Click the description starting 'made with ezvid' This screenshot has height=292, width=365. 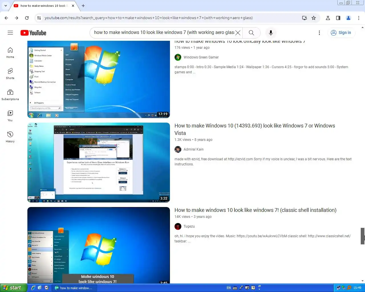[x=263, y=162]
